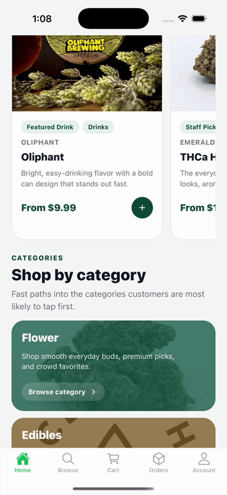This screenshot has width=227, height=495.
Task: Toggle the Drinks filter chip
Action: tap(98, 127)
